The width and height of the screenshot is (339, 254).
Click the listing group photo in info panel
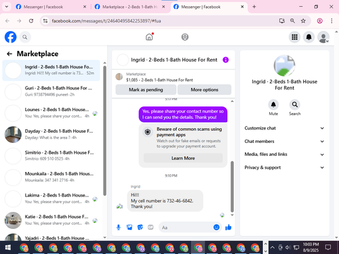284,66
